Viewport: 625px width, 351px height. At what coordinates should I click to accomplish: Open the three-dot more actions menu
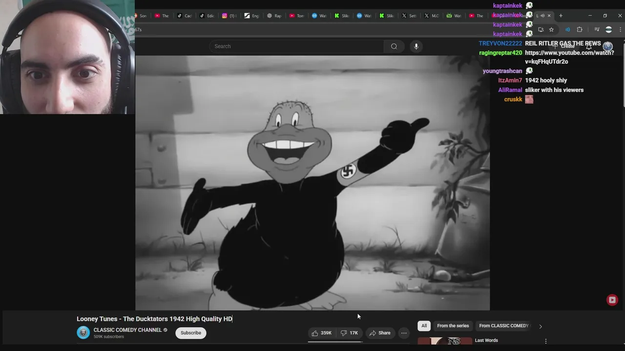(404, 333)
